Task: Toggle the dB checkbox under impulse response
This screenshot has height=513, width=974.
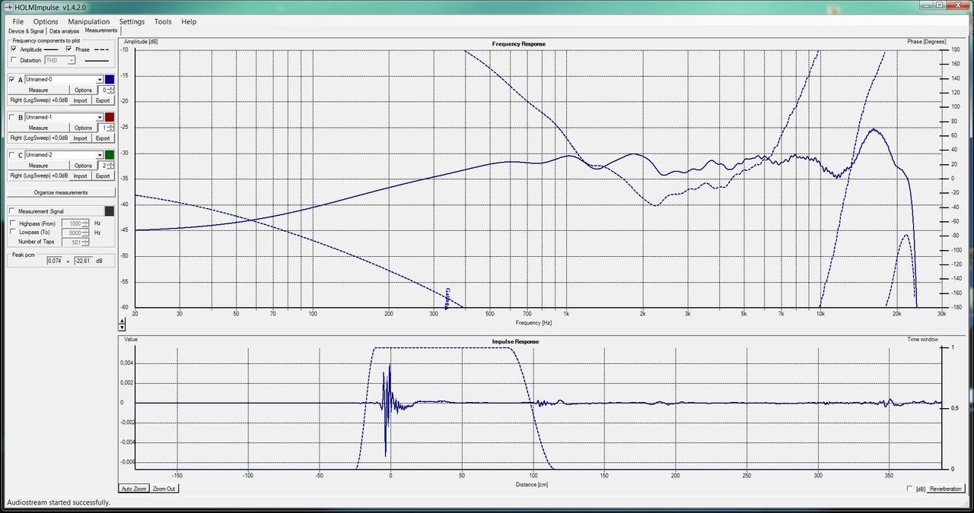Action: pos(911,489)
